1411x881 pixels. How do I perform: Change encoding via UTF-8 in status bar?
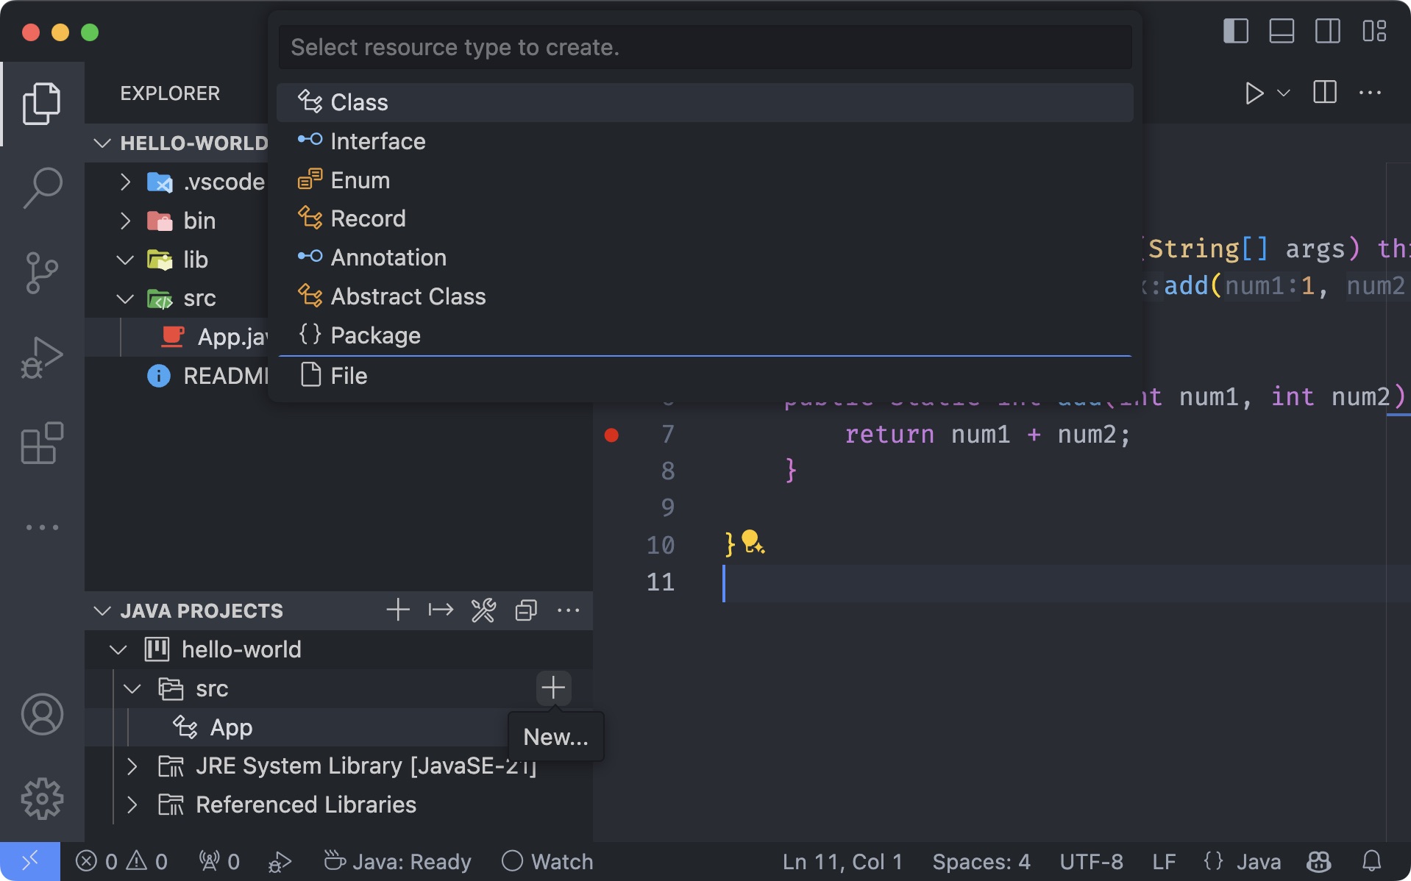click(x=1092, y=861)
